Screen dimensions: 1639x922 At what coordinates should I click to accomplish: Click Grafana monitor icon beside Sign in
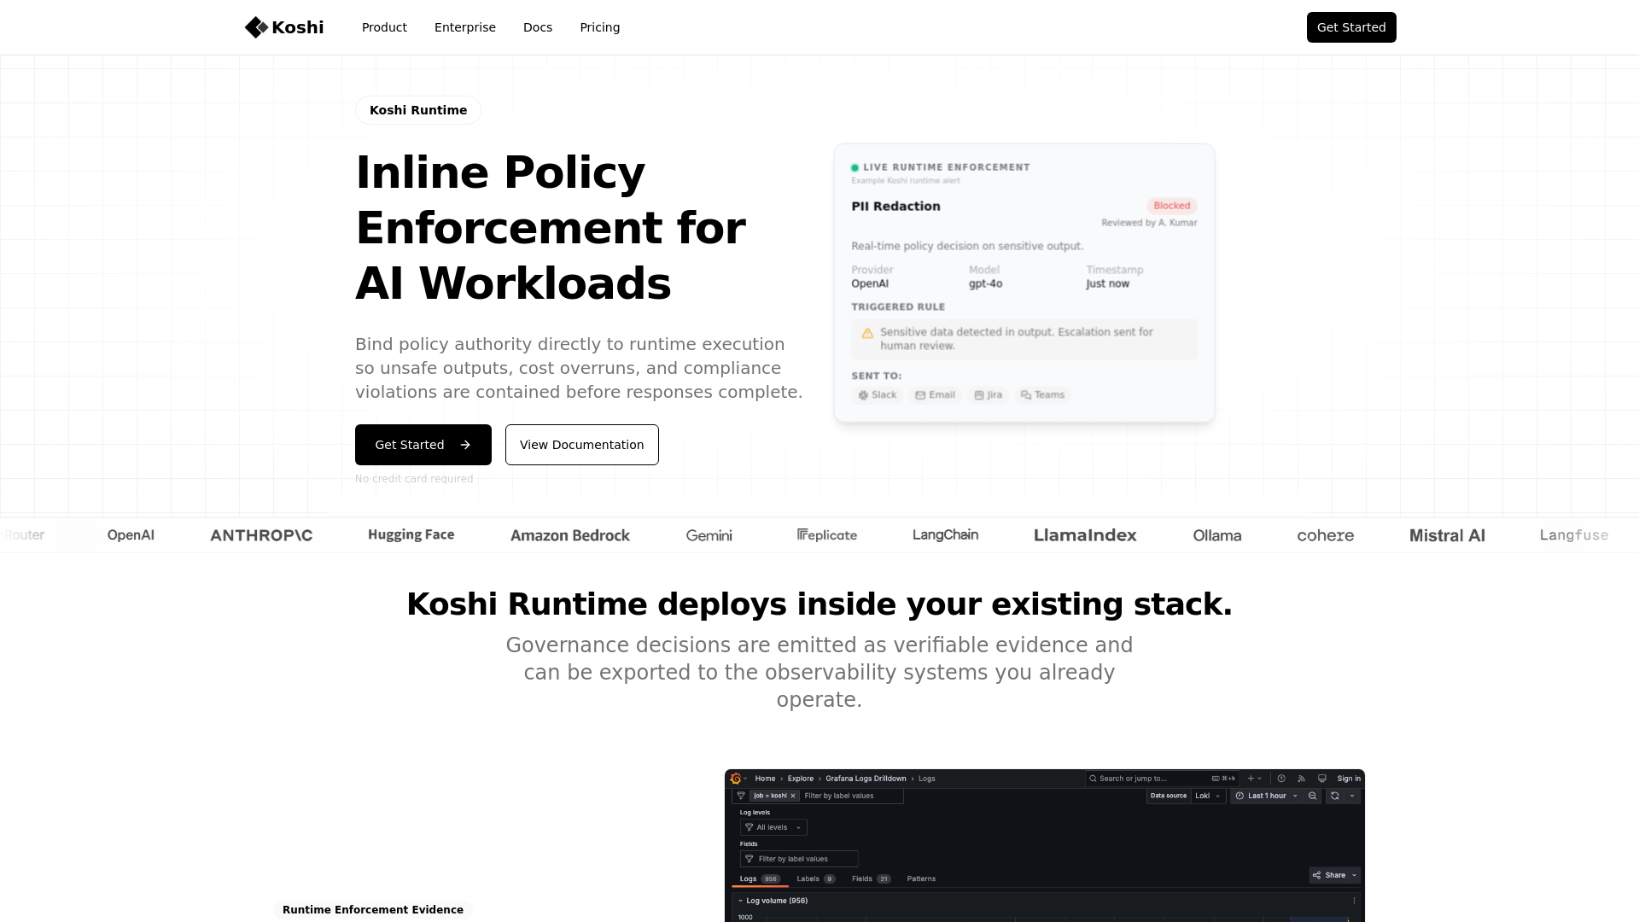point(1322,779)
